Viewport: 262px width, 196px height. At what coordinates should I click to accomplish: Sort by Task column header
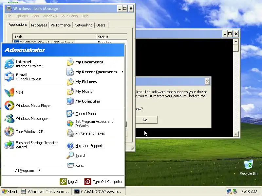tap(54, 37)
